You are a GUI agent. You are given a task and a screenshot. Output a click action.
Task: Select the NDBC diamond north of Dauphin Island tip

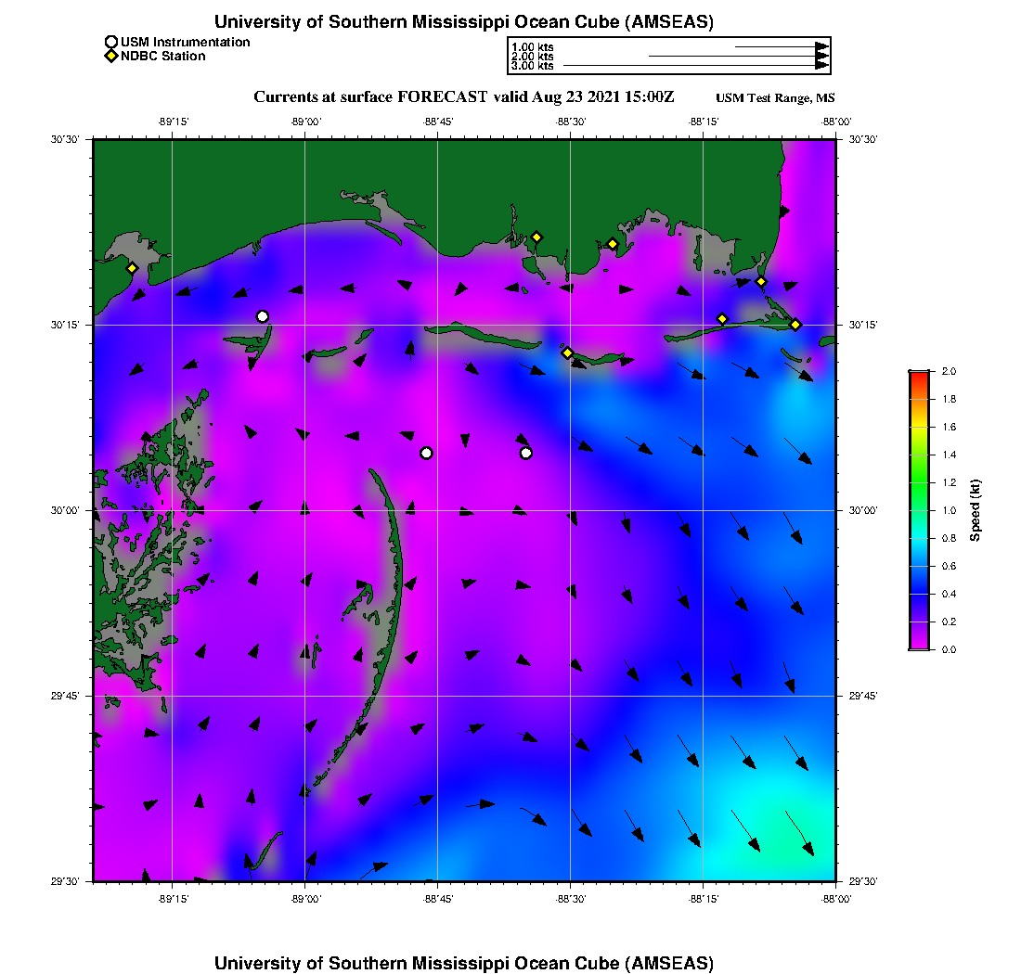(761, 282)
